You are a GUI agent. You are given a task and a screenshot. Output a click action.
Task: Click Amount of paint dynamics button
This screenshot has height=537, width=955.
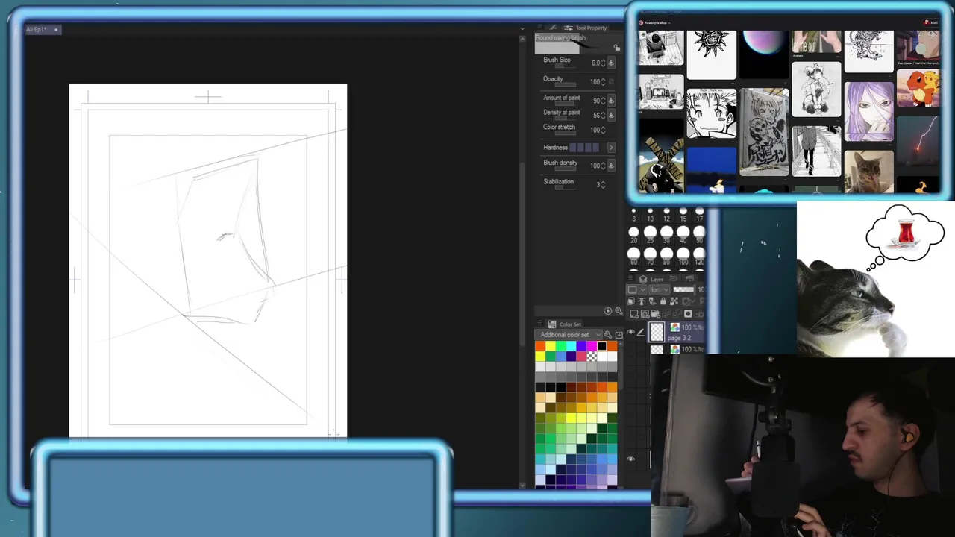click(611, 100)
